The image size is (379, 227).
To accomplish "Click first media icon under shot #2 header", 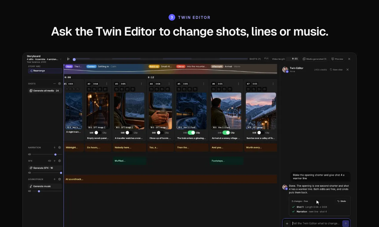I will coord(89,89).
